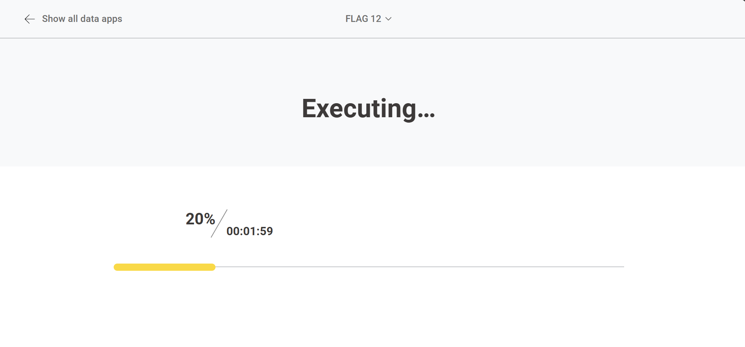Click the word "FLAG" in the header title
745x347 pixels.
356,19
